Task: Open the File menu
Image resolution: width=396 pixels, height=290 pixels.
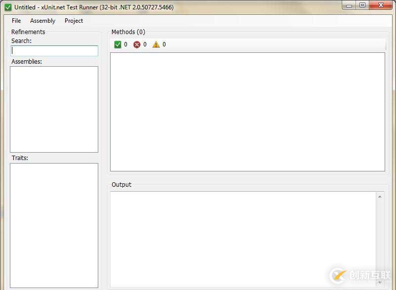Action: [16, 21]
